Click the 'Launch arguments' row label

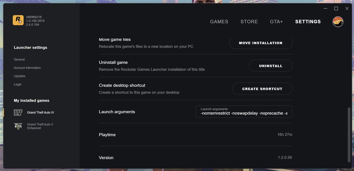tap(117, 112)
